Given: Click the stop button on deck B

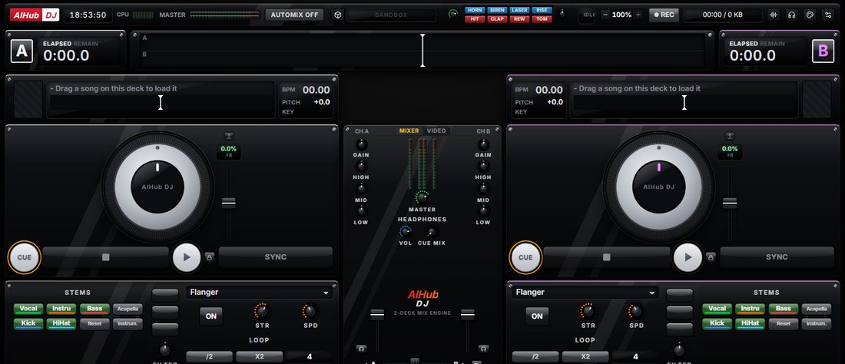Looking at the screenshot, I should click(x=607, y=257).
